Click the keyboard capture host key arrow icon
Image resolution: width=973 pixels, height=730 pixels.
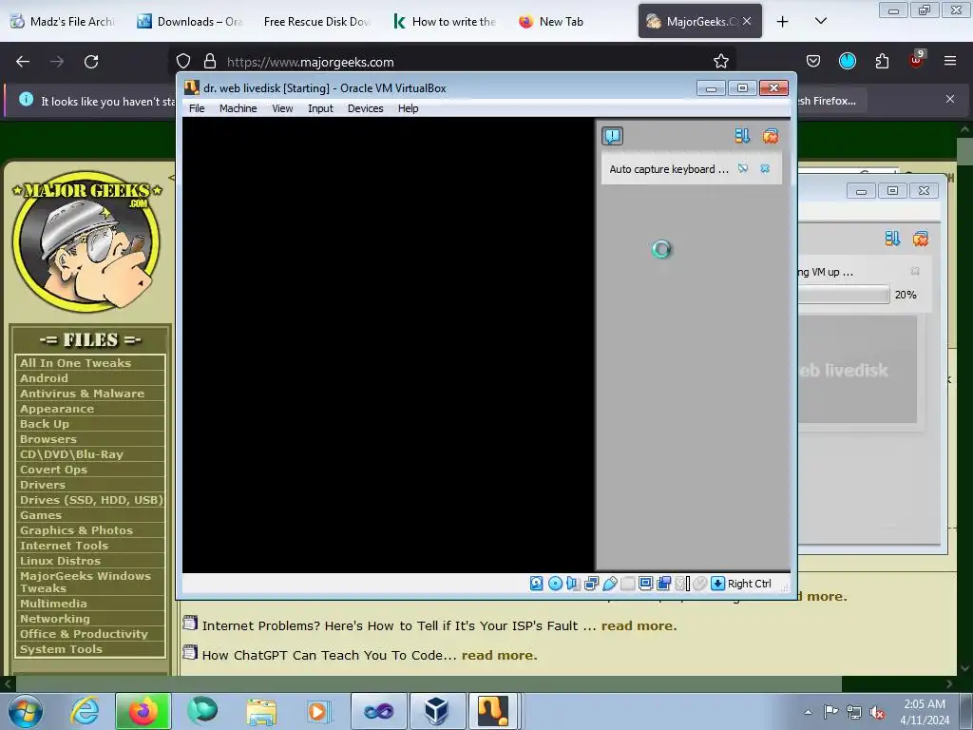click(x=718, y=584)
